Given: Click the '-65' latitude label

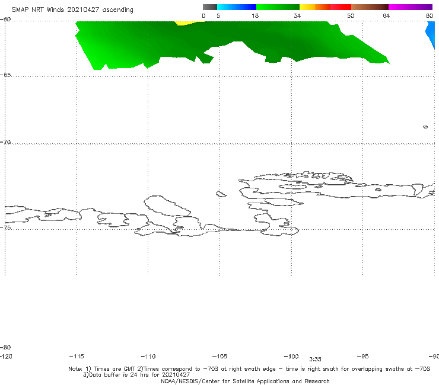Looking at the screenshot, I should pyautogui.click(x=5, y=75).
